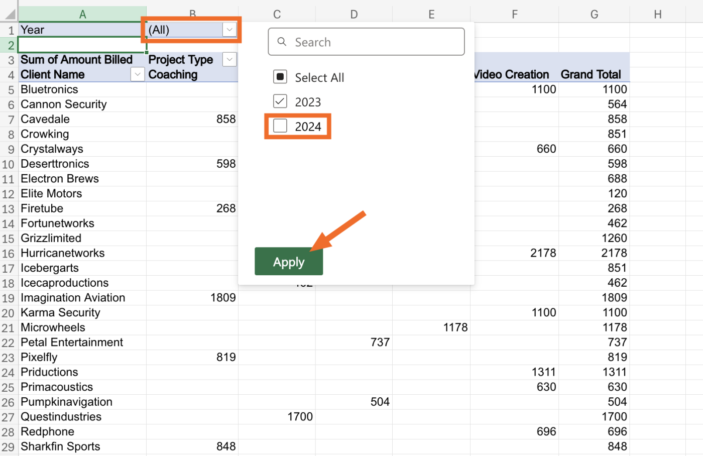703x456 pixels.
Task: Select the Elite Motors cell
Action: coord(82,193)
